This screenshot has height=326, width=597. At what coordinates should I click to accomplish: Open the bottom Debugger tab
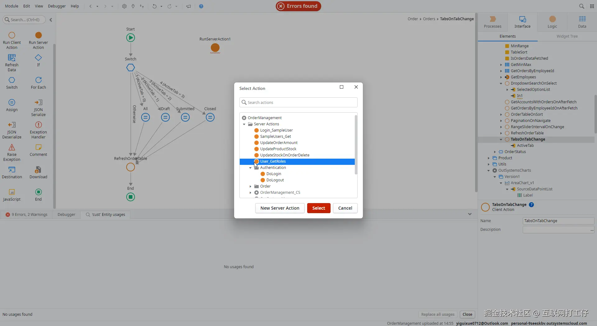click(66, 215)
